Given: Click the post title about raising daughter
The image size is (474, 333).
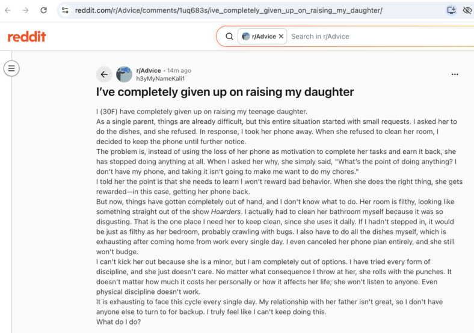Looking at the screenshot, I should coord(225,92).
